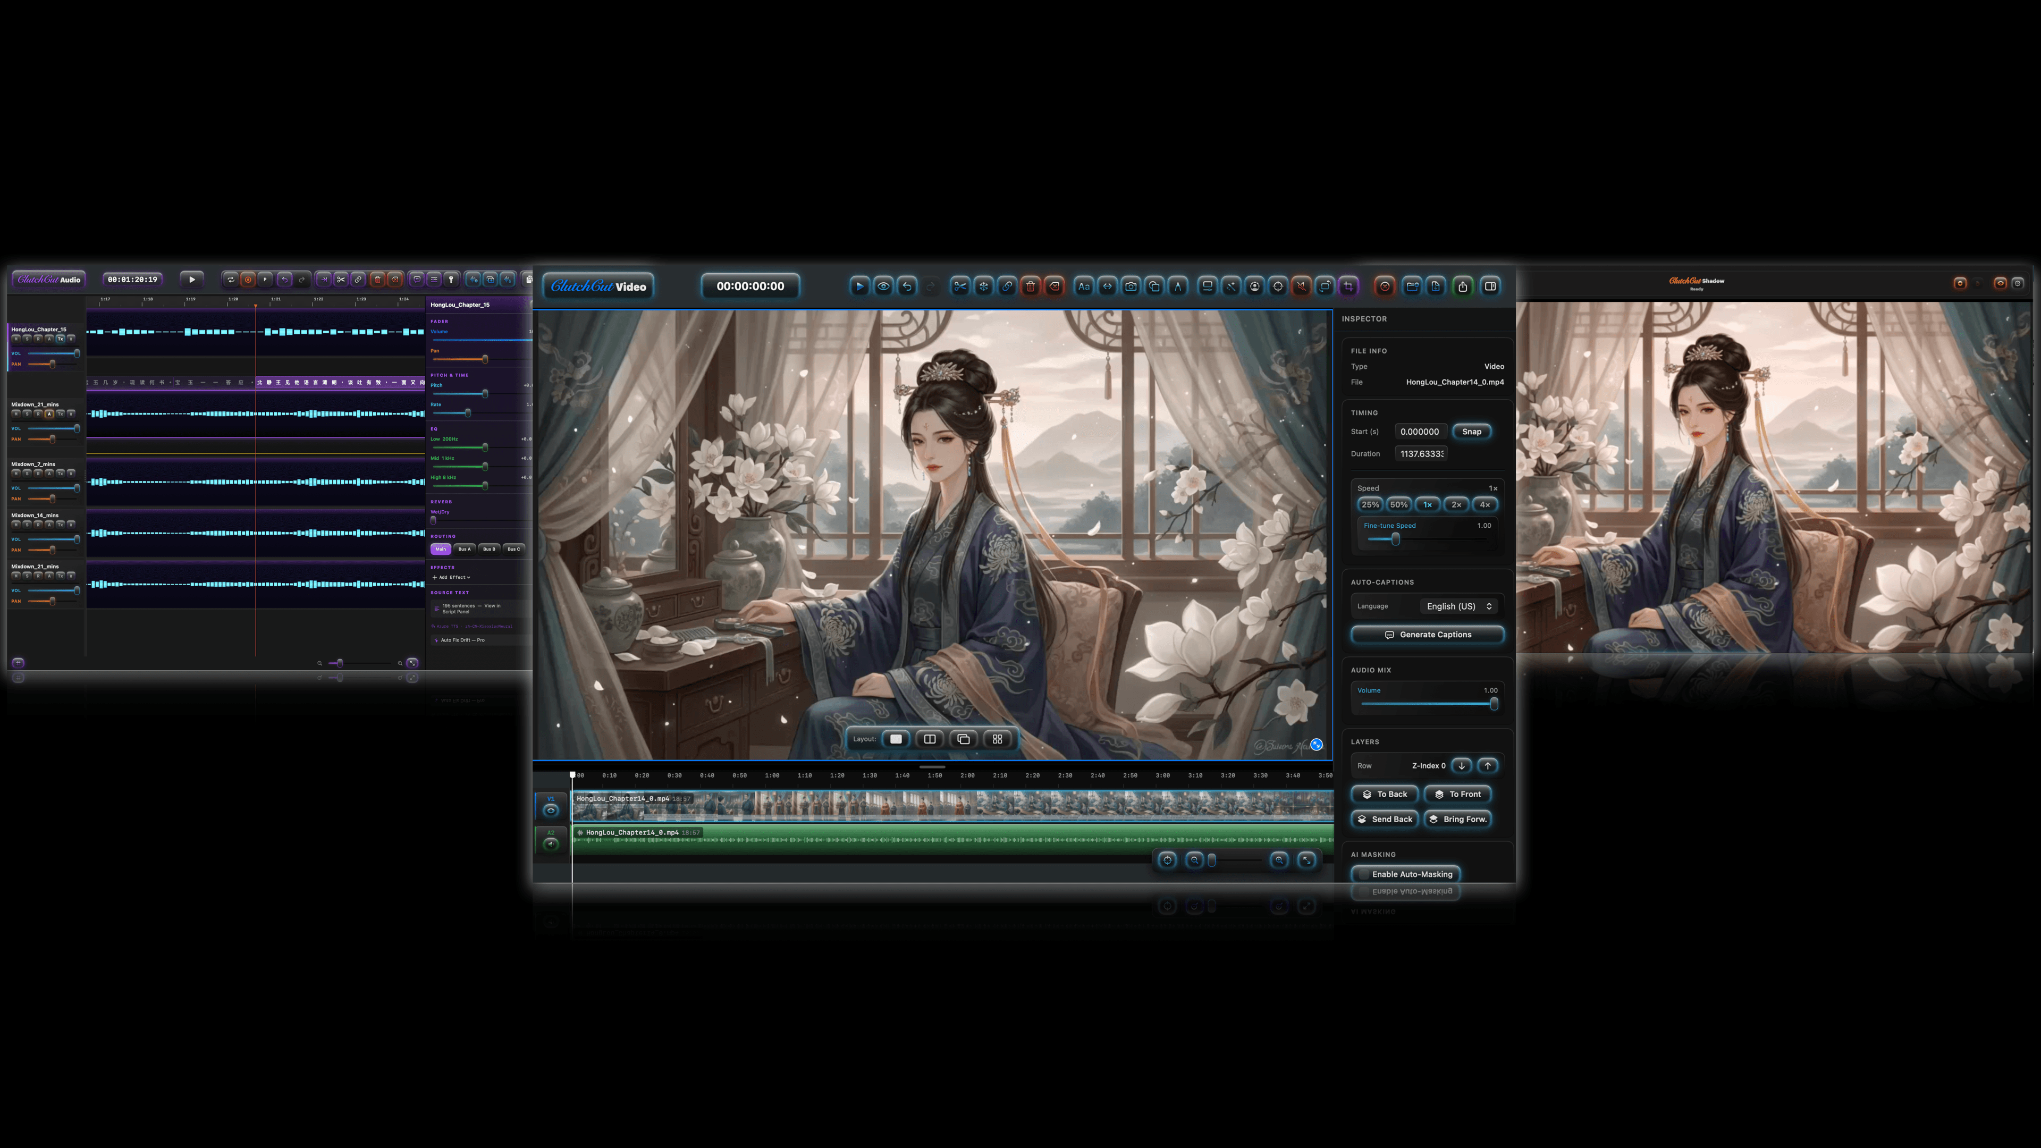Click the Snap button in Timing section
The image size is (2041, 1148).
[1471, 431]
